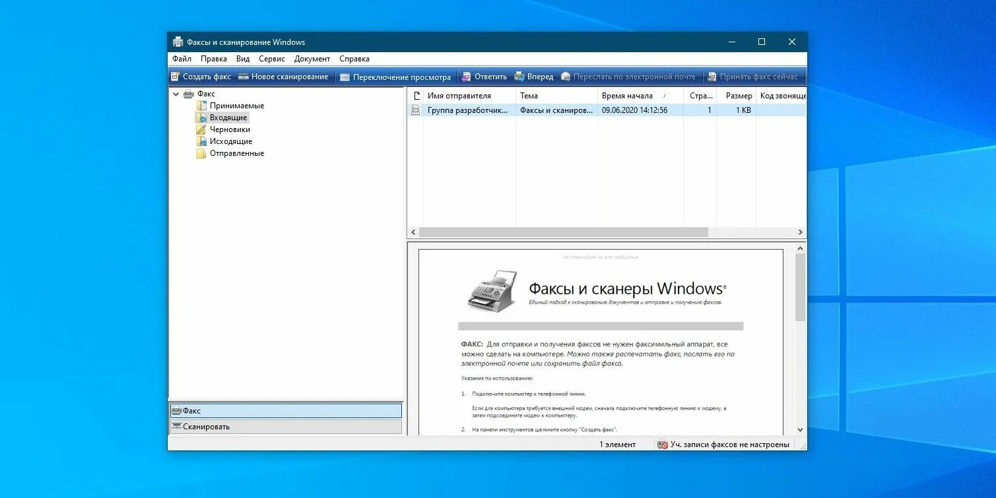Screen dimensions: 996x498
Task: Click the 09.06.2020 14:12:56 time cell
Action: click(x=634, y=110)
